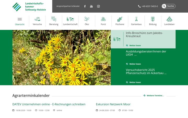Go to the Öko menu label
This screenshot has width=188, height=118.
click(x=87, y=24)
